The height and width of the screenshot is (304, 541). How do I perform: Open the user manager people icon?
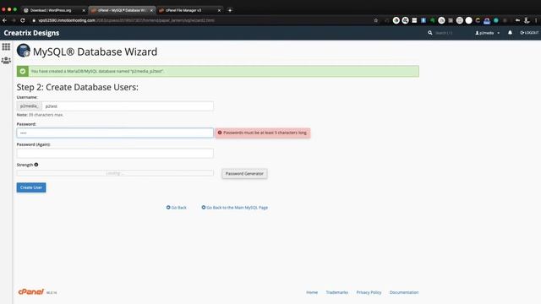pos(6,60)
